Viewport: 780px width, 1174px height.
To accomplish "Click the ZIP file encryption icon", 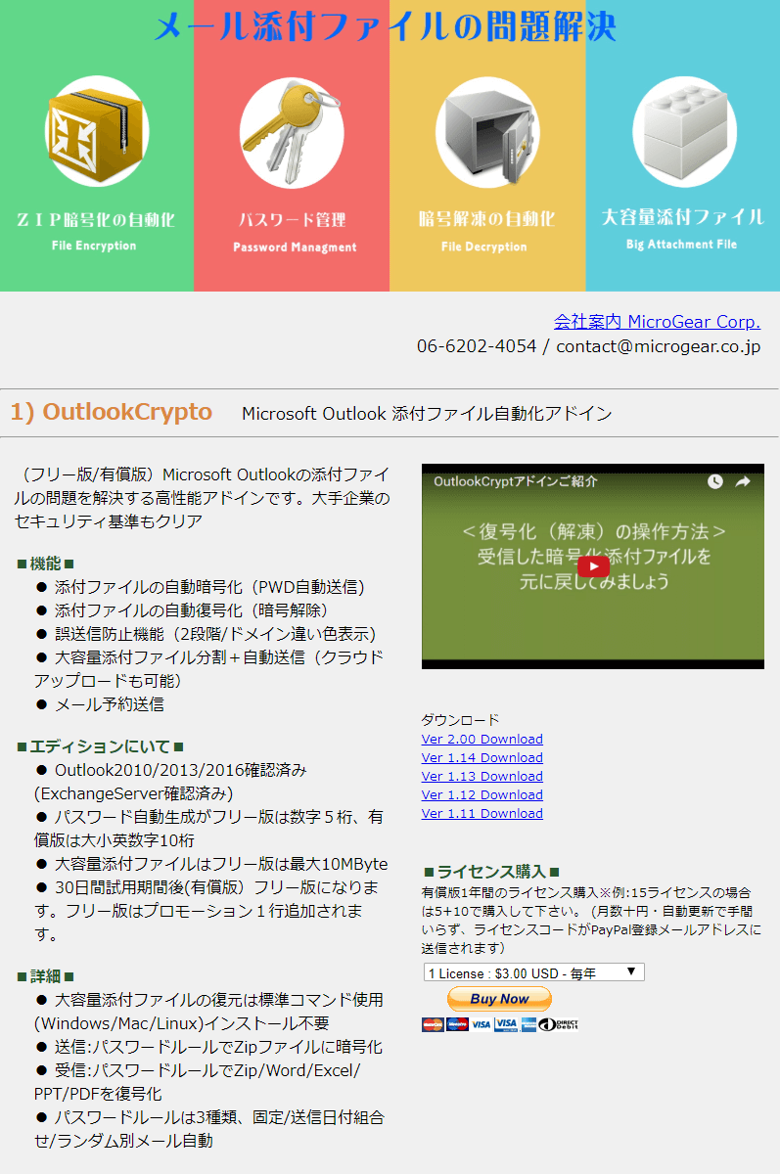I will 96,132.
